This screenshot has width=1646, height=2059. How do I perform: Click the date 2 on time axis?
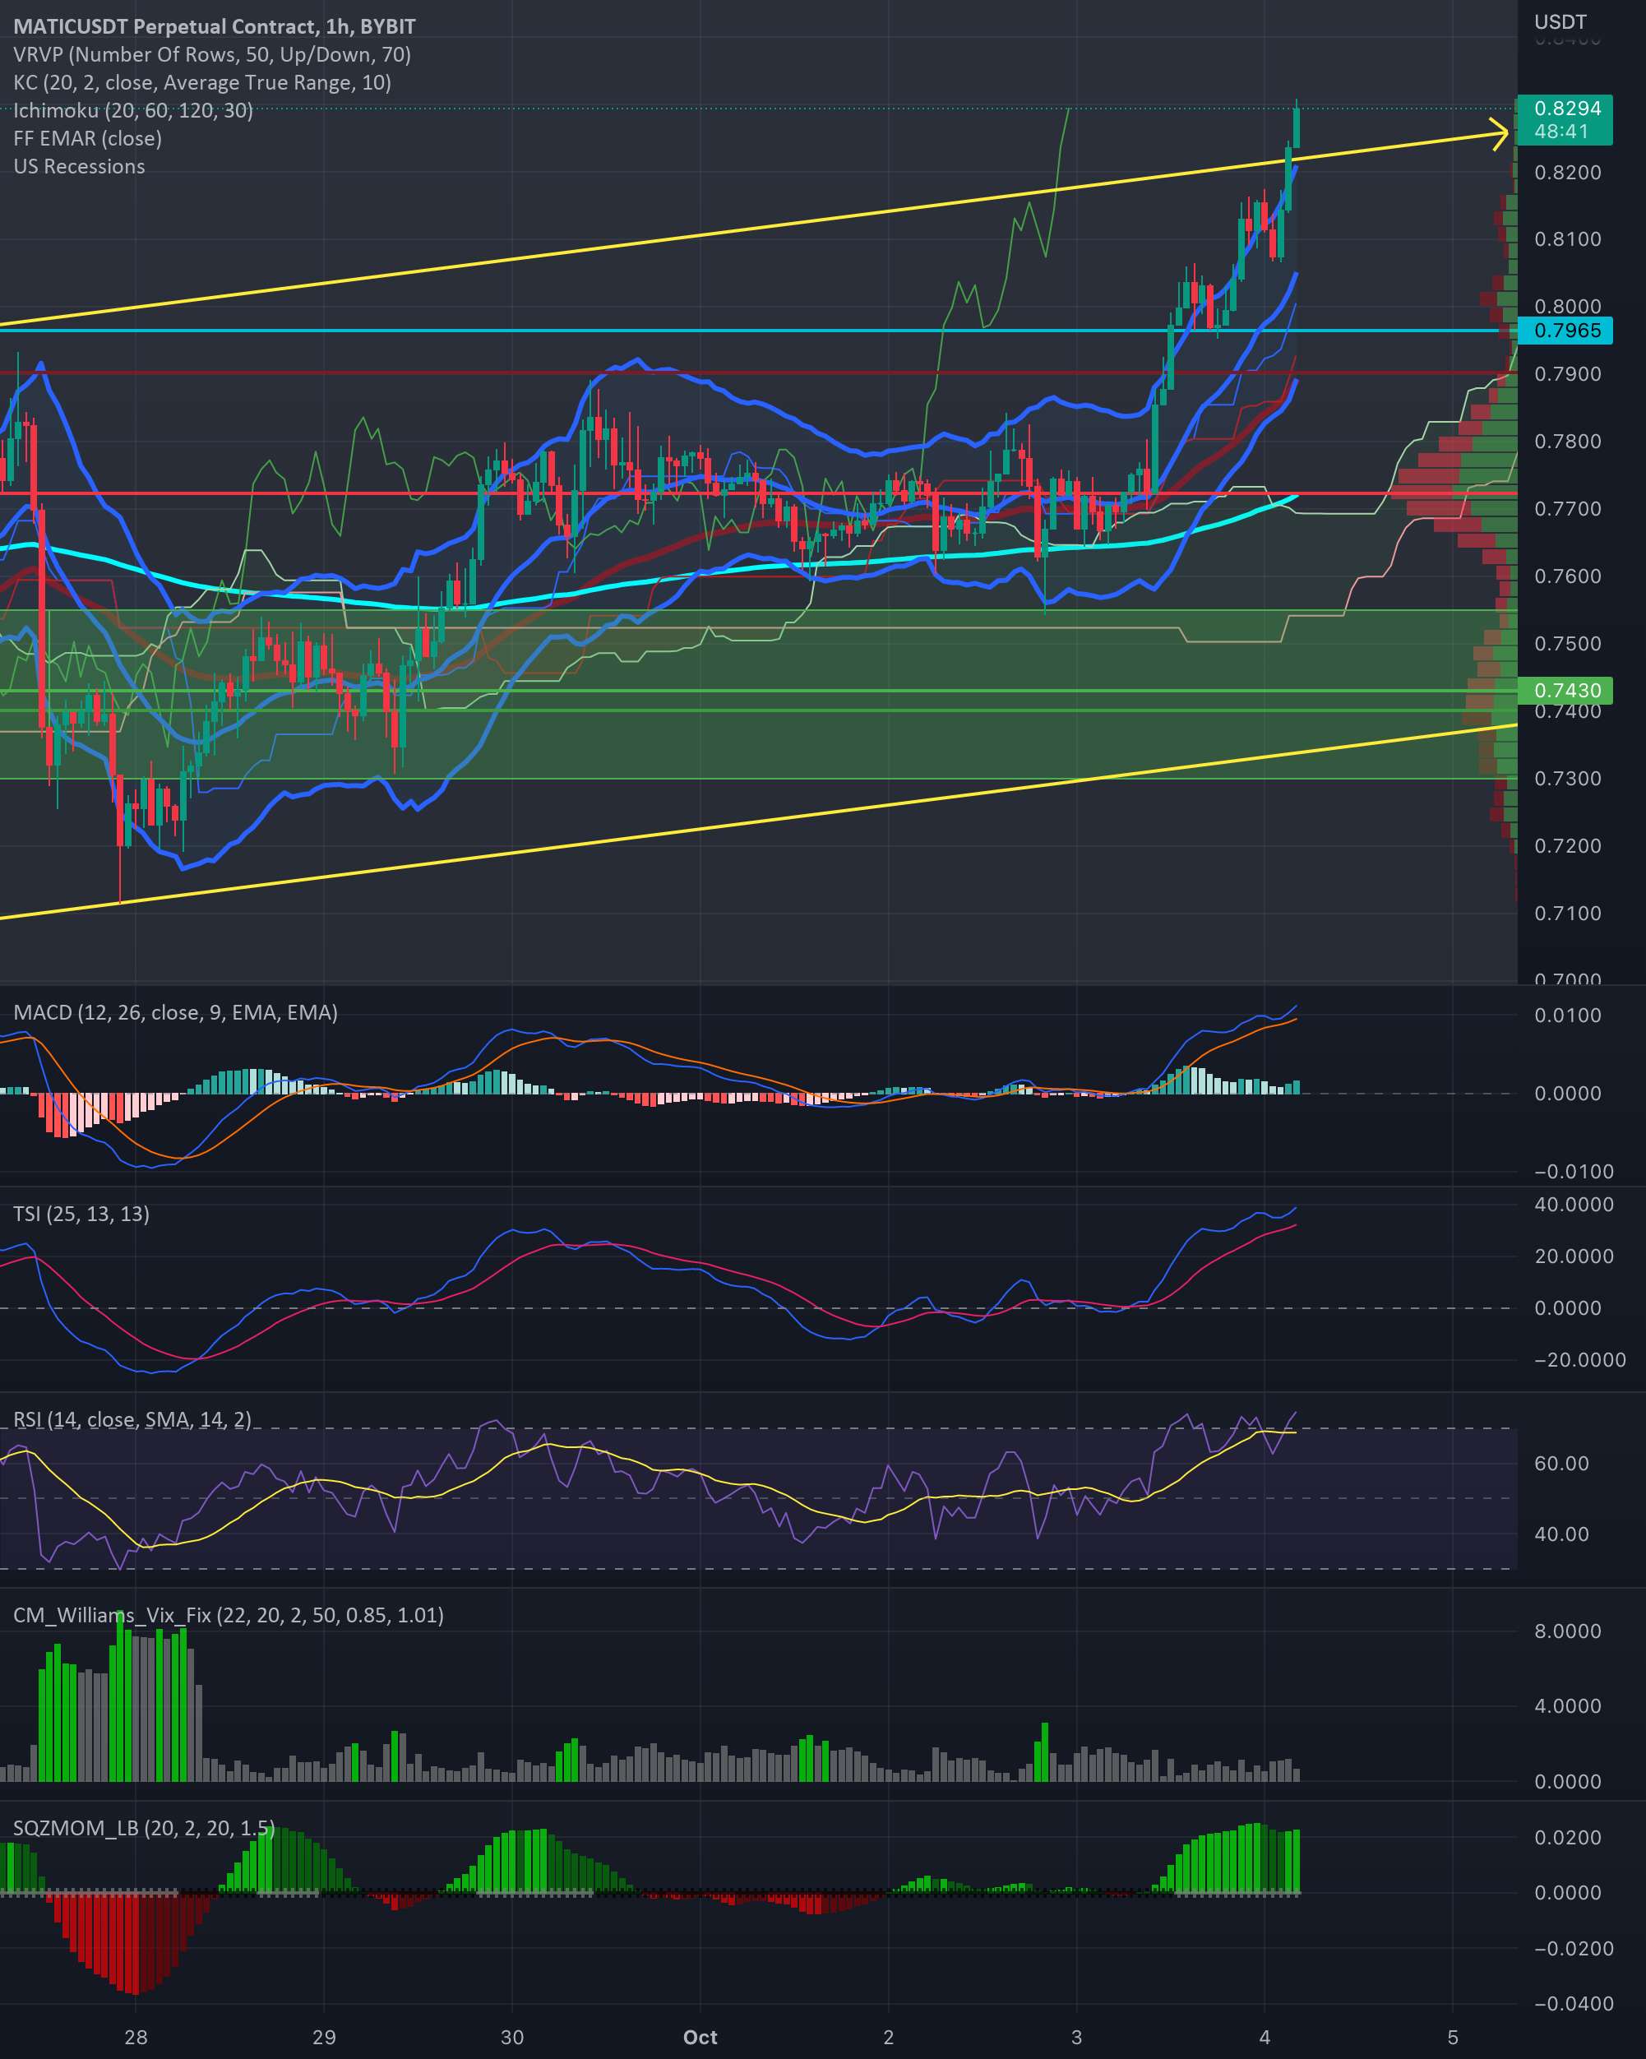pos(888,2037)
